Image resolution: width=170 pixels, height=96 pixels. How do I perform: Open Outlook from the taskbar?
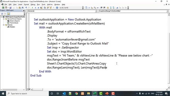tap(64, 94)
